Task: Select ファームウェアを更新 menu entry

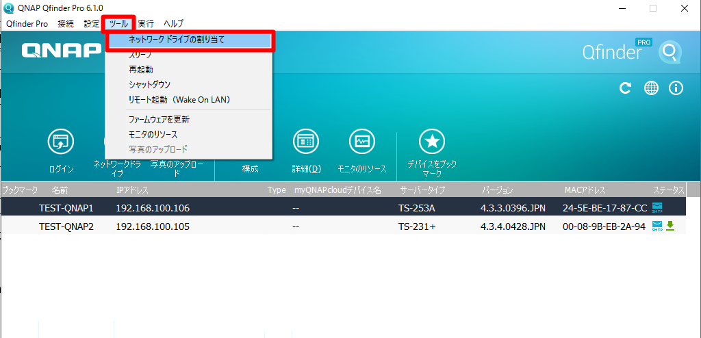Action: tap(159, 119)
